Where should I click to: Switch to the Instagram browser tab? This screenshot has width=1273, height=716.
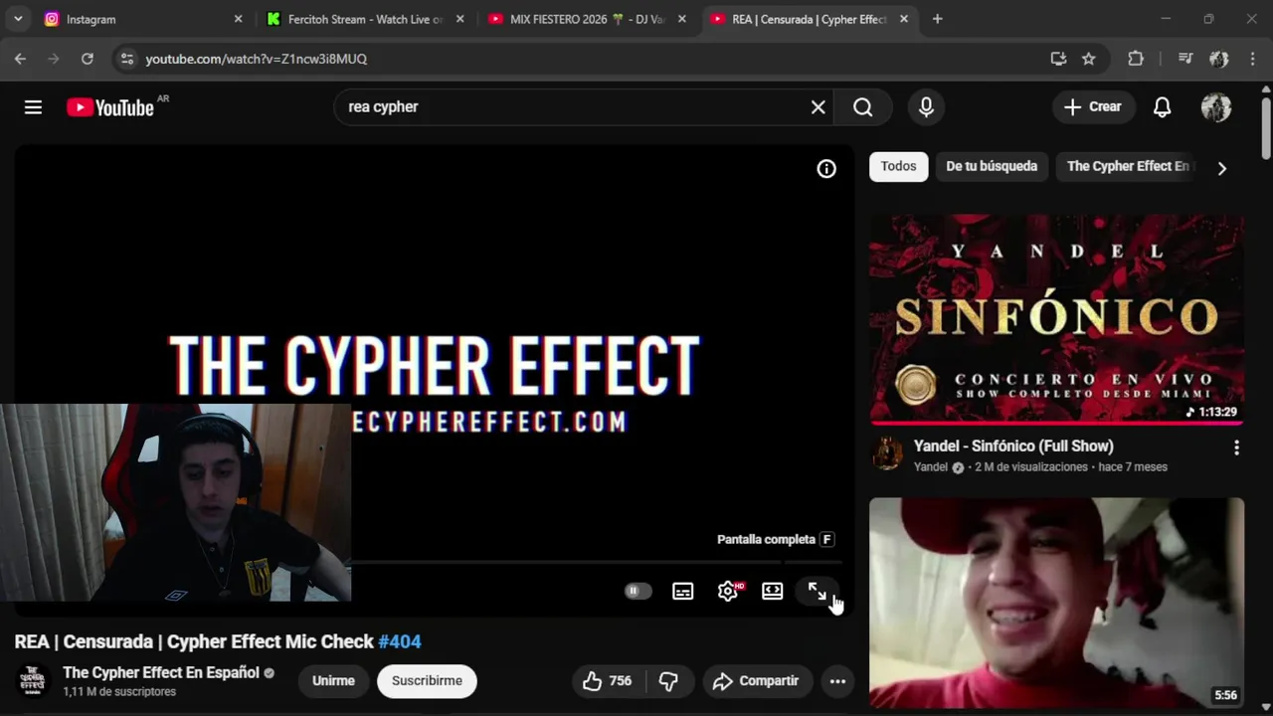pos(139,19)
